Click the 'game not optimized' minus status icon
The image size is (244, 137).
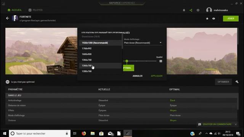coord(8,82)
